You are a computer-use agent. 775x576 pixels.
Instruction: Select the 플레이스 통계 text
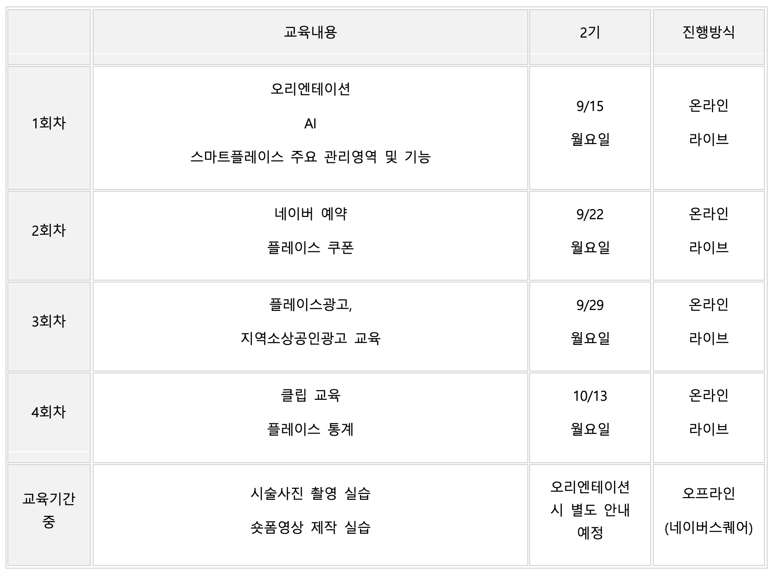[310, 429]
